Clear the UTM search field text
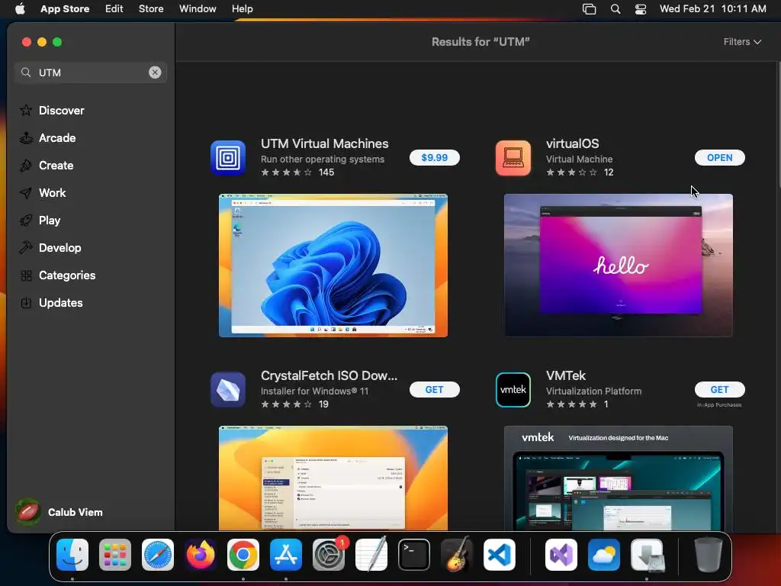 pyautogui.click(x=155, y=72)
